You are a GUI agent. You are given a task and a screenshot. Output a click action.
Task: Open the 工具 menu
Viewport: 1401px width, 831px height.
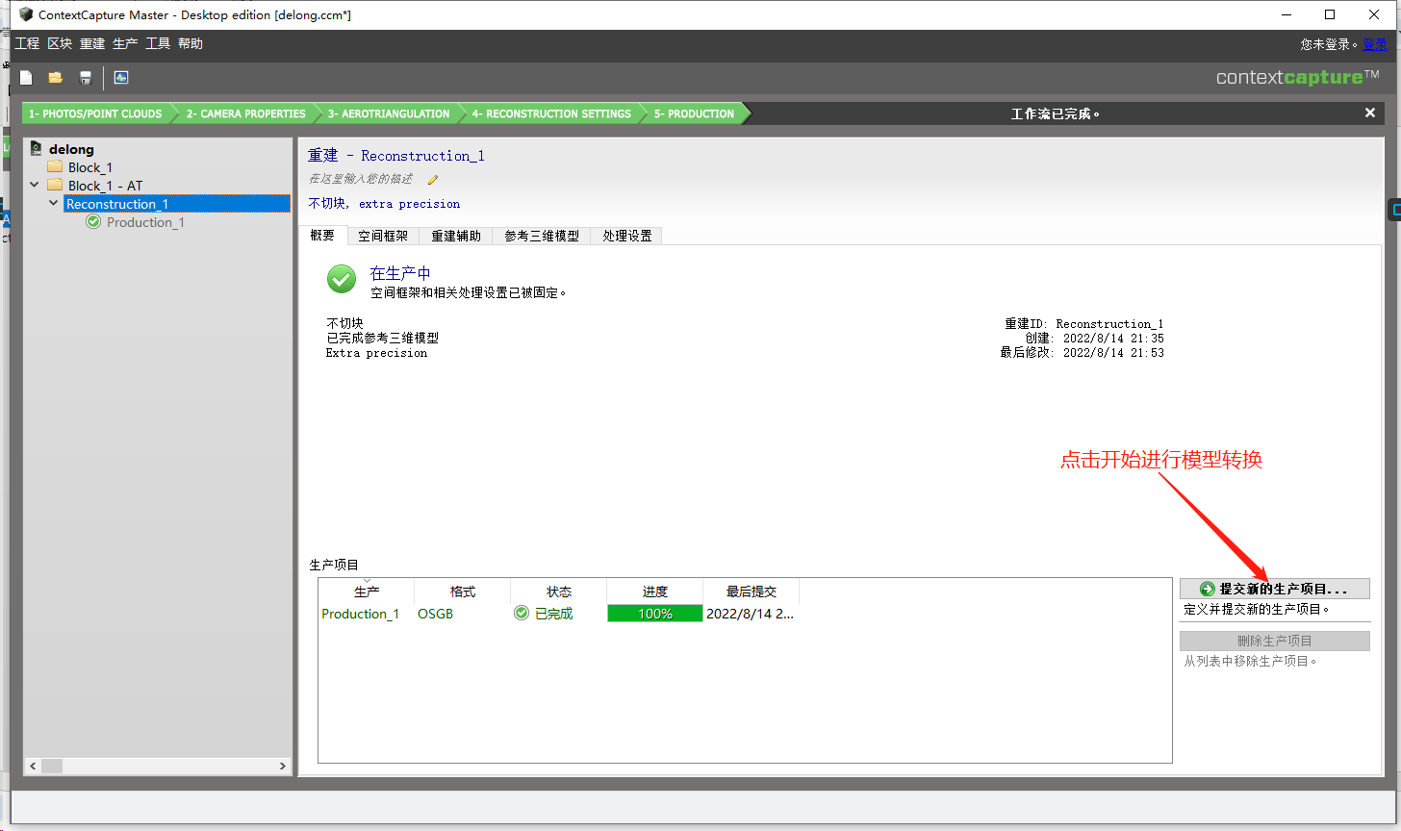coord(158,44)
